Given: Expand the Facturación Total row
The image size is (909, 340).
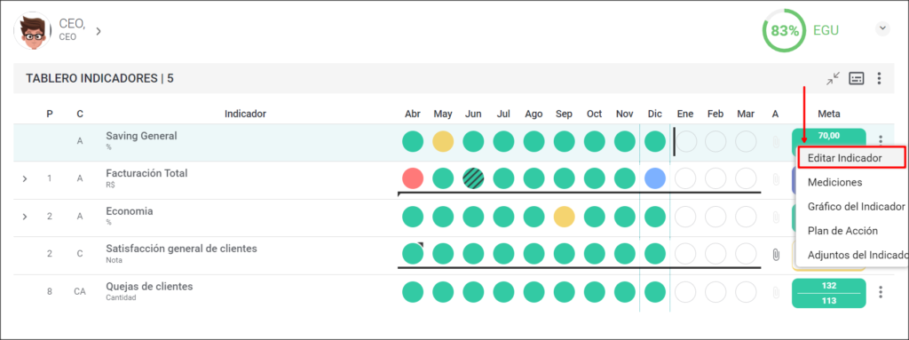Looking at the screenshot, I should [x=24, y=178].
